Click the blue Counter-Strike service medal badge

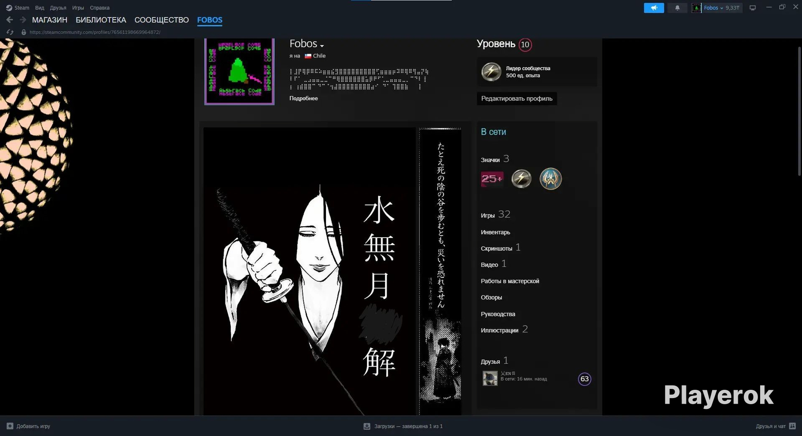coord(551,179)
